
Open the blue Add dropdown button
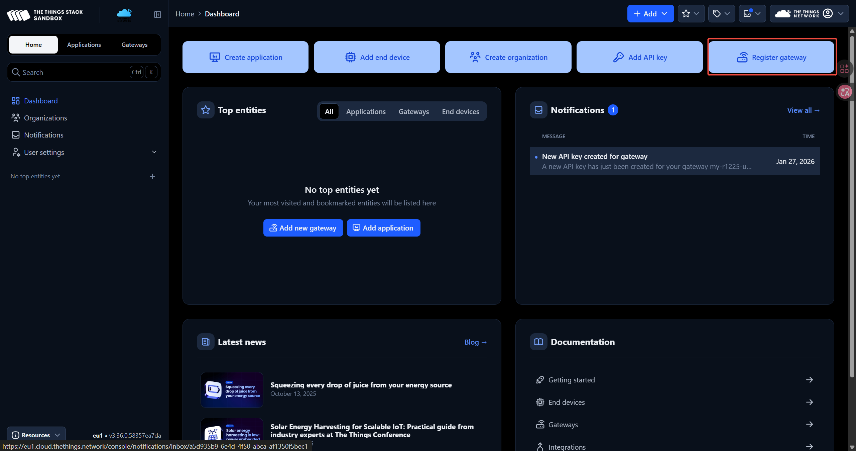click(x=650, y=14)
